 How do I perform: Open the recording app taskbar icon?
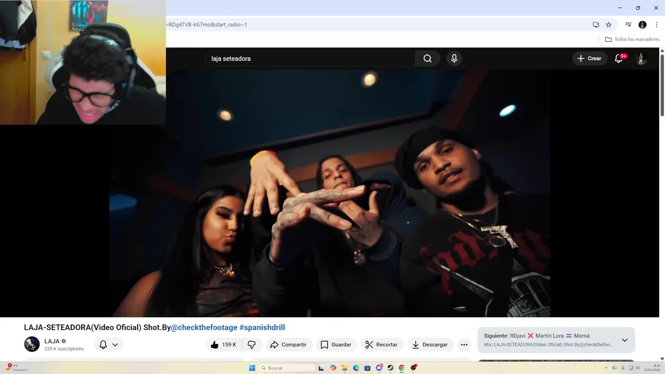pyautogui.click(x=414, y=368)
